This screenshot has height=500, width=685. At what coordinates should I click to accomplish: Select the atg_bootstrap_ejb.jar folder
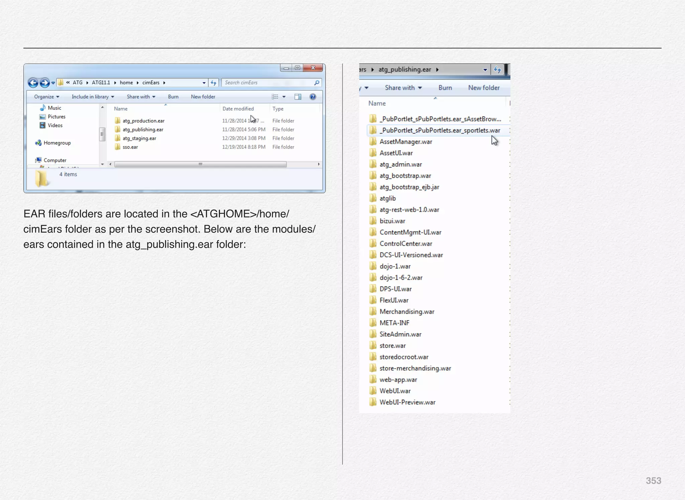(x=404, y=187)
